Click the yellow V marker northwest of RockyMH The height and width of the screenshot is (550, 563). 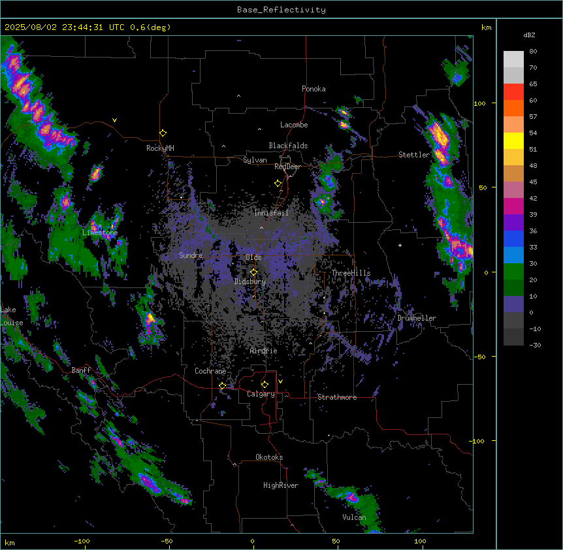(114, 120)
